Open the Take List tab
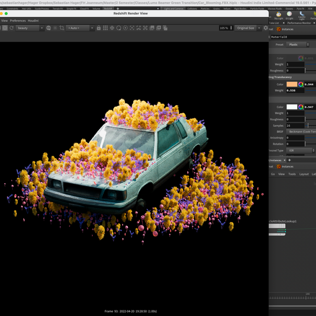Screen dimensions: 316x316 tap(274, 23)
